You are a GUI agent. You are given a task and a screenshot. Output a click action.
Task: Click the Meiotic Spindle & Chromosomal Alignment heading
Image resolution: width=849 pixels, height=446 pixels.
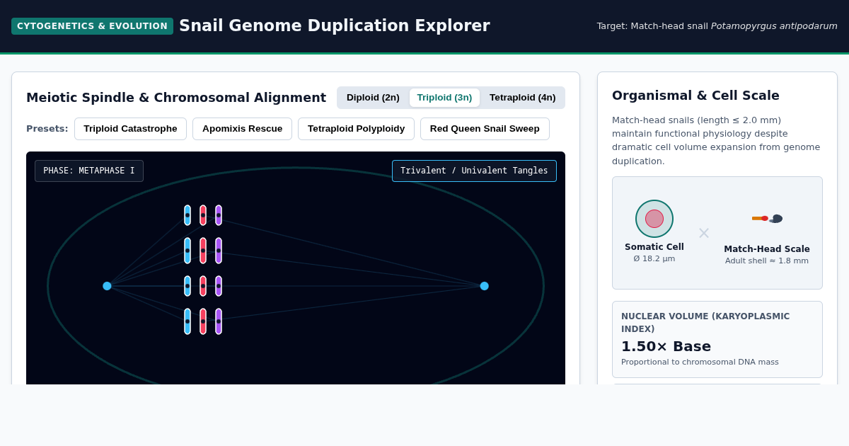(176, 98)
